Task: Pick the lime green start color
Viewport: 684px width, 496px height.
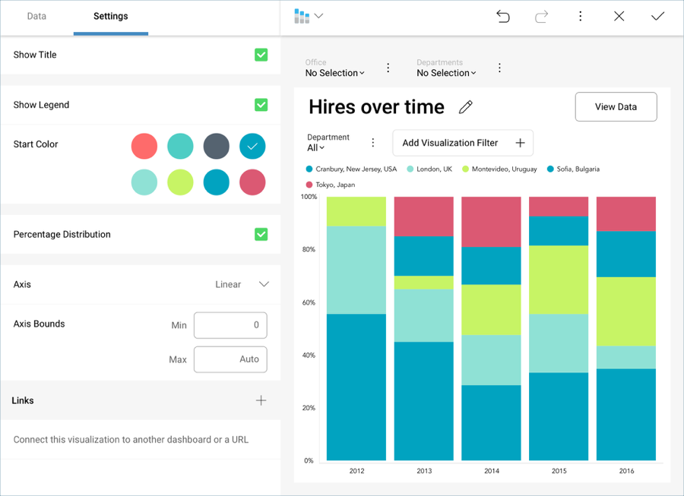Action: tap(180, 182)
